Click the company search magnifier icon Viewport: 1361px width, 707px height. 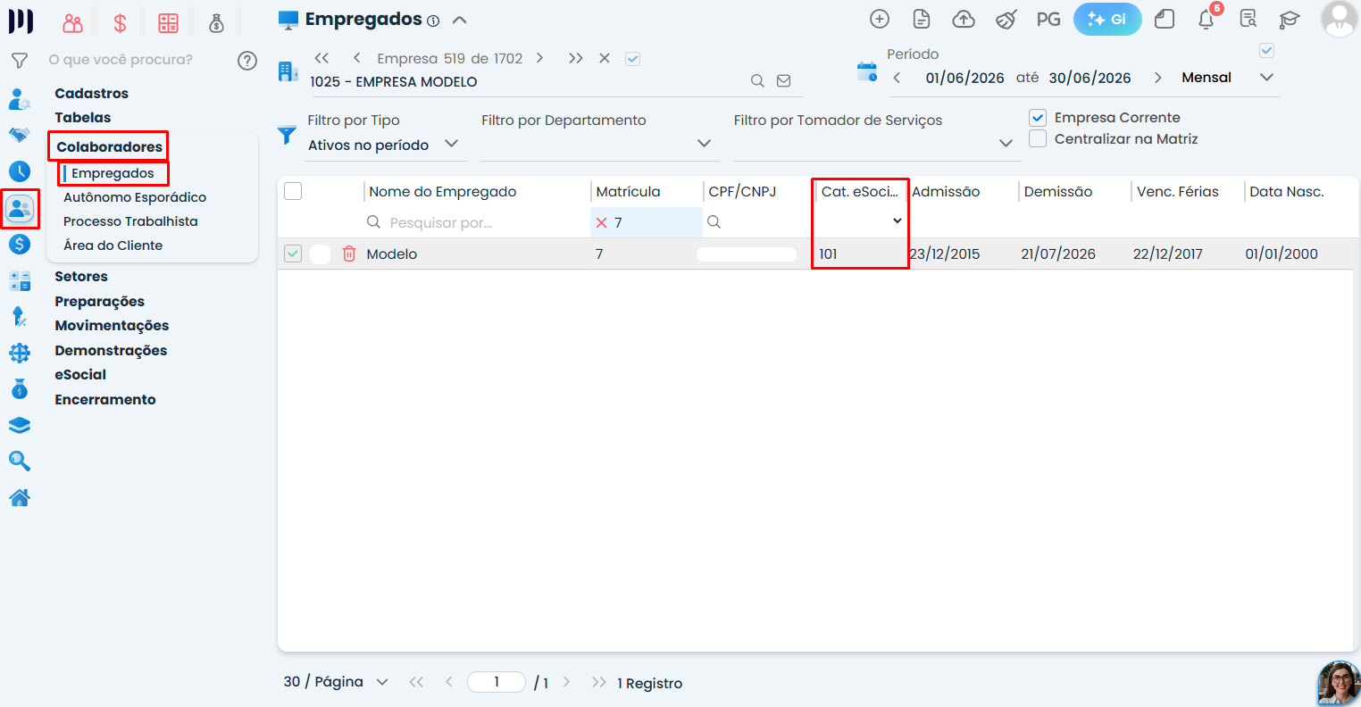point(757,81)
